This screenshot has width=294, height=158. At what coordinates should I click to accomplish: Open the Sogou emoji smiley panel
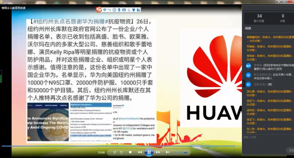coord(114,10)
